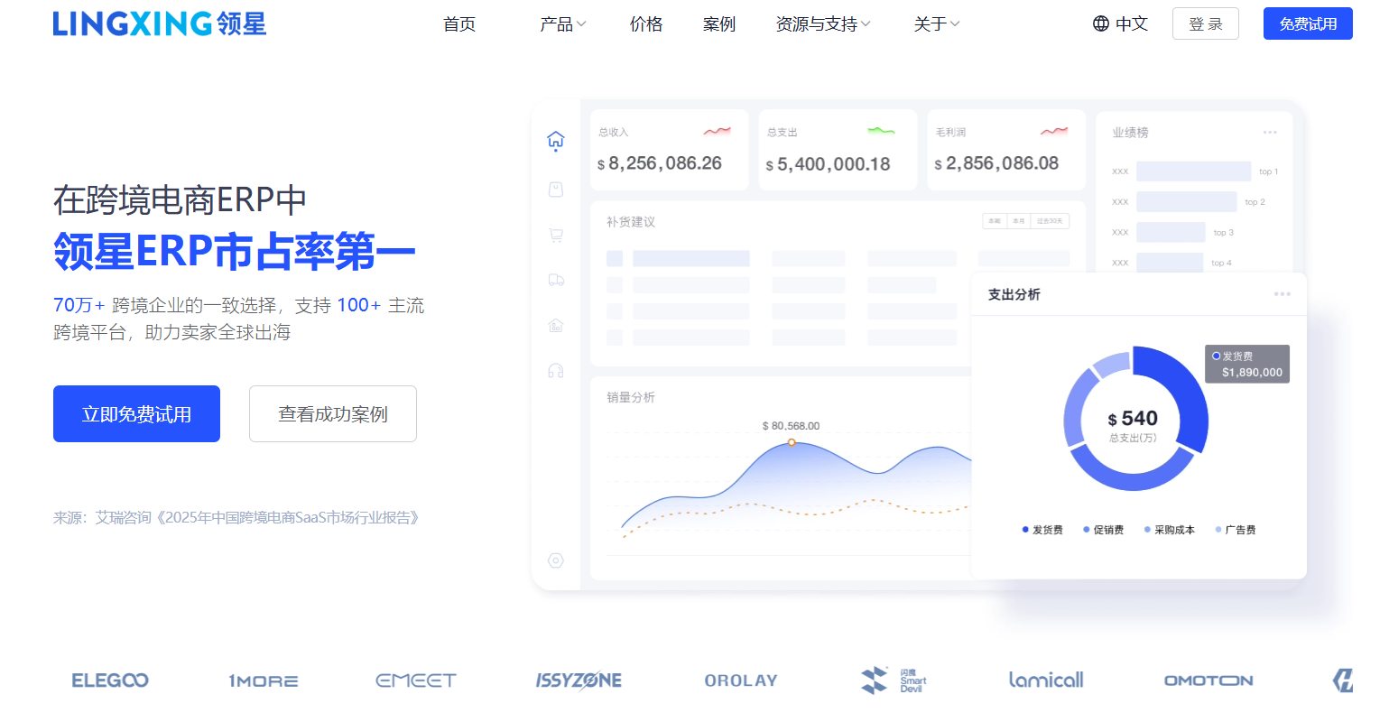Expand the 产品 dropdown menu
This screenshot has width=1389, height=722.
[562, 24]
